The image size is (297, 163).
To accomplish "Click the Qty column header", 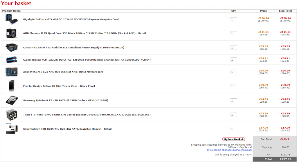I will tap(233, 11).
